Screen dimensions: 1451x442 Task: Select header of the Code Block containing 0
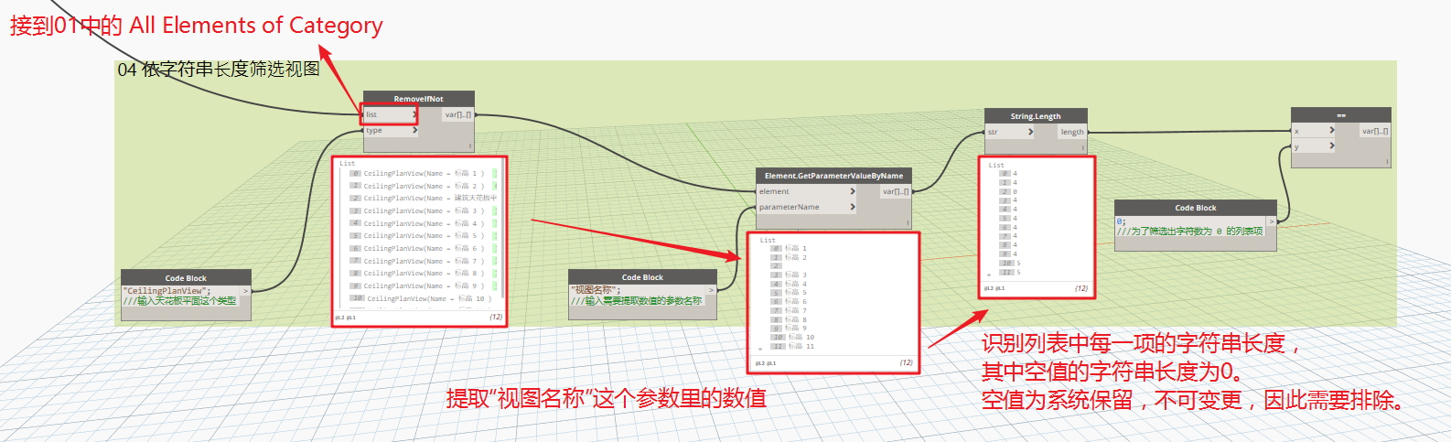pyautogui.click(x=1196, y=208)
